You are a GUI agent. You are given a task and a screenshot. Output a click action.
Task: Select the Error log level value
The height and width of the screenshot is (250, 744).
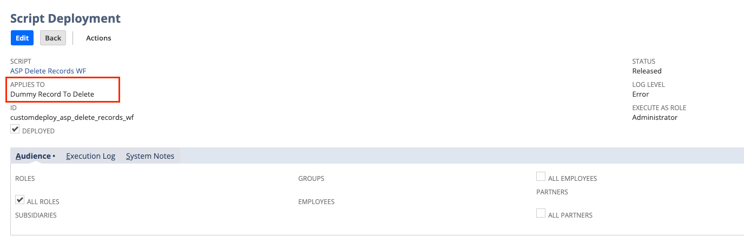point(641,94)
